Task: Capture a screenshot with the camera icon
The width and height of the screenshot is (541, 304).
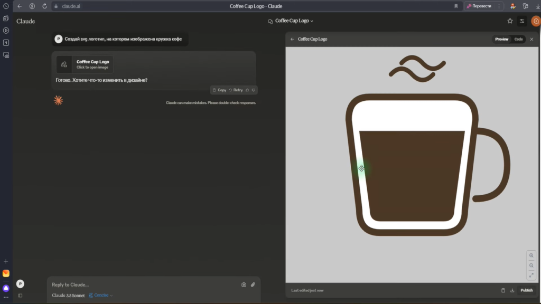Action: tap(244, 284)
